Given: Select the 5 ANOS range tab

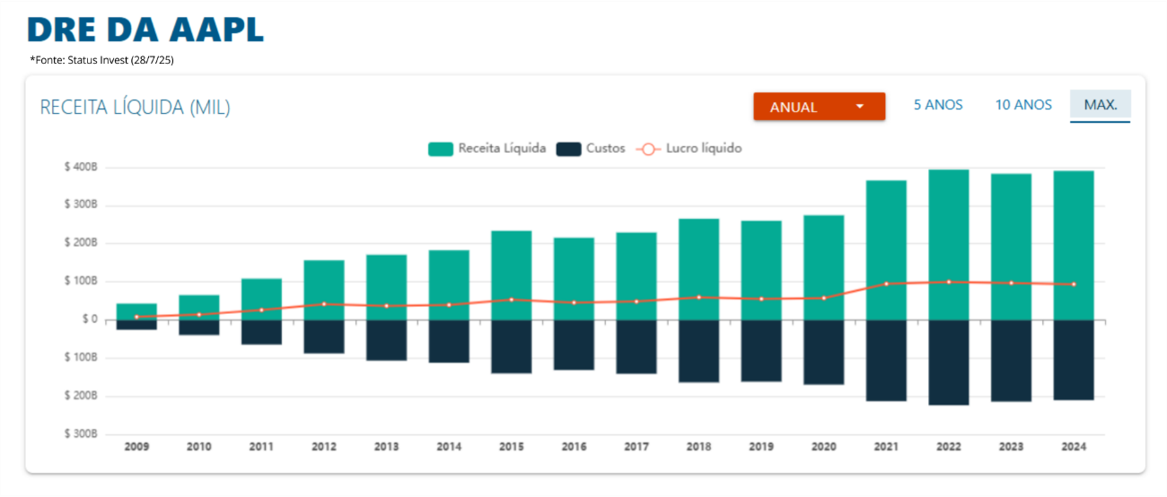Looking at the screenshot, I should 938,105.
